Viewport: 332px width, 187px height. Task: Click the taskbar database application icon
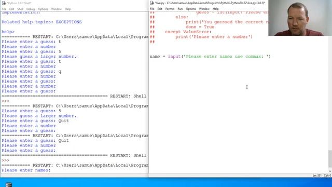[x=9, y=184]
